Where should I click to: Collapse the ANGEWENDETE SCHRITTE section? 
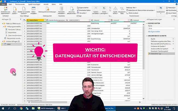pos(147,36)
